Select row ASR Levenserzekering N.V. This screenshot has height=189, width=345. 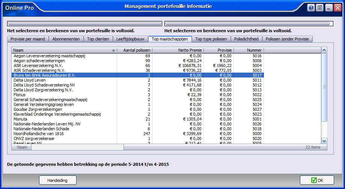pos(138,65)
